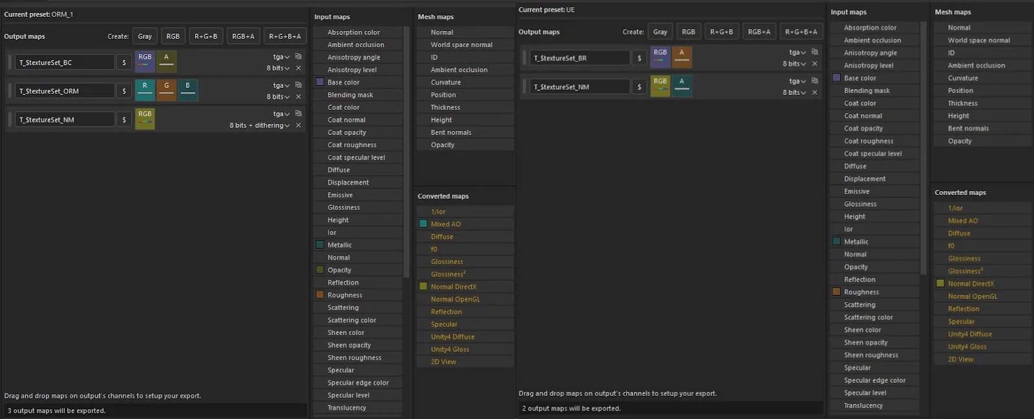Click the $ button beside T_$textureSet_BC

coord(124,63)
